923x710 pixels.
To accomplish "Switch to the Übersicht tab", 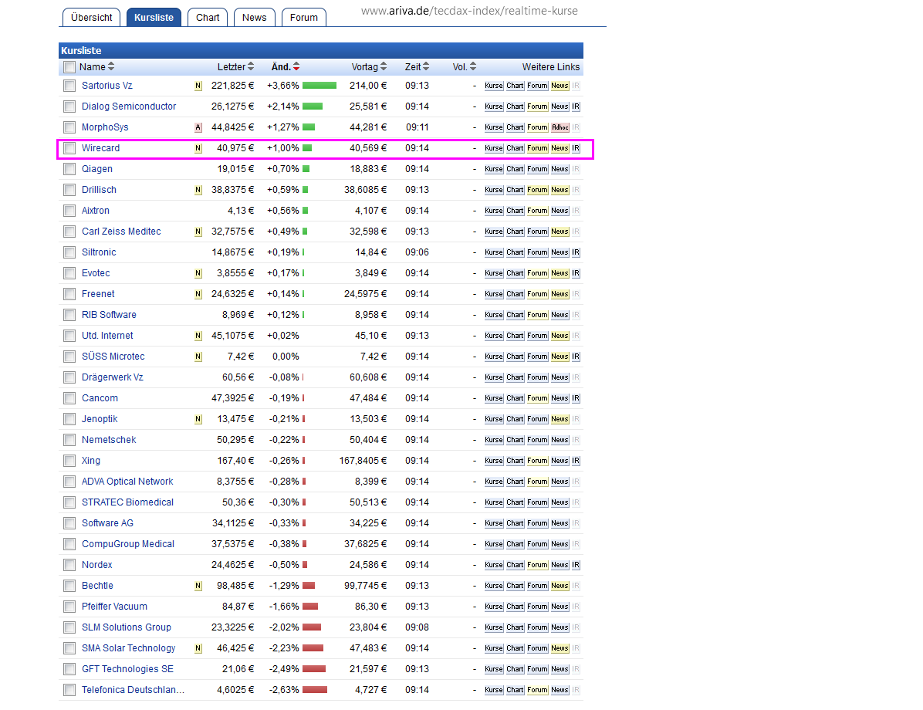I will [91, 17].
